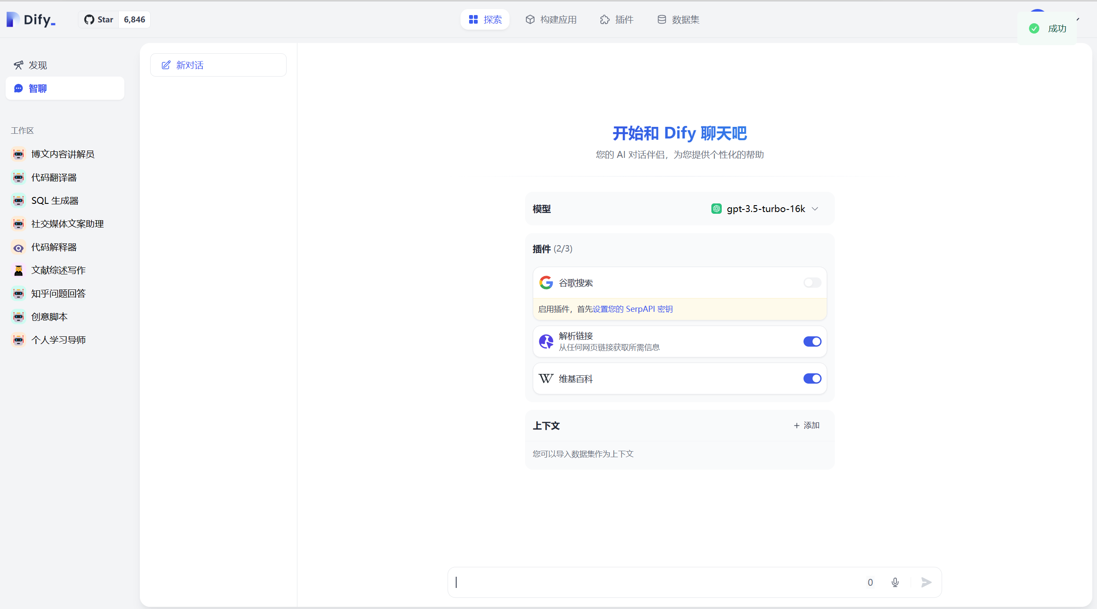Disable the 维基百科 plugin switch

pos(812,378)
